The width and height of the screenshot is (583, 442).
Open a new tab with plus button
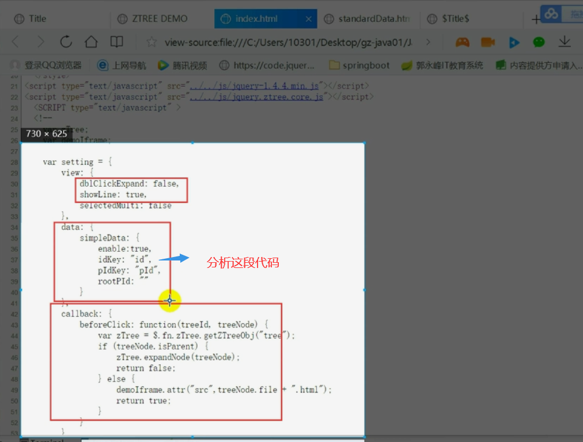[535, 19]
